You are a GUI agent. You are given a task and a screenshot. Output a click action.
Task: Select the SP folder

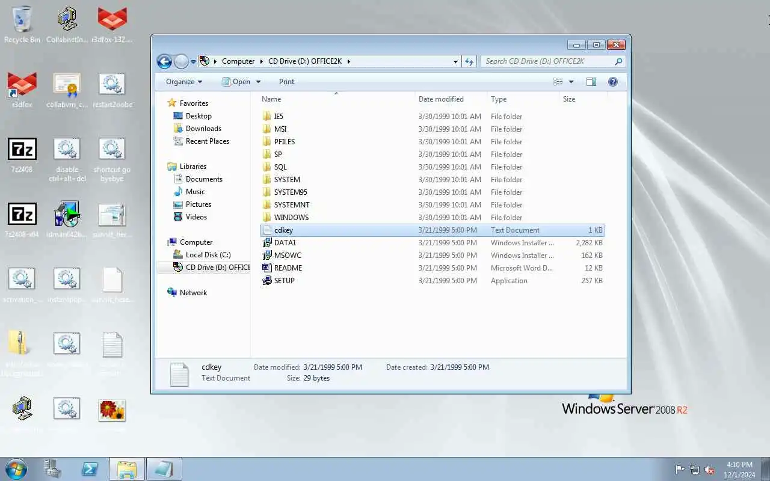tap(432, 155)
